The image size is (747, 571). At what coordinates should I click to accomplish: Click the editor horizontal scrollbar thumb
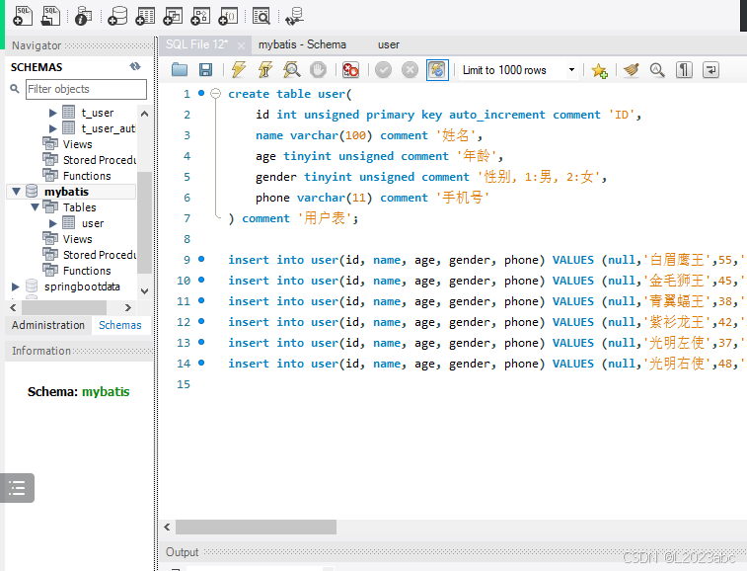point(256,528)
